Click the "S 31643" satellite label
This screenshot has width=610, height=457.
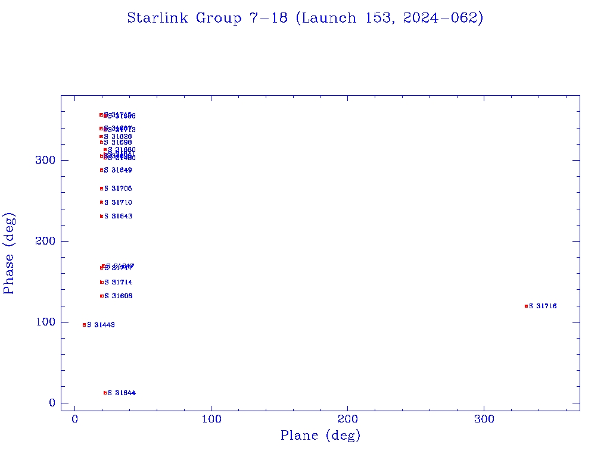click(119, 217)
